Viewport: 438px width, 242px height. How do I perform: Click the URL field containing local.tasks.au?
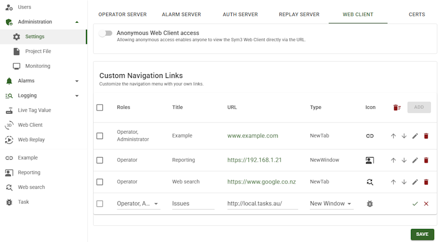click(262, 204)
